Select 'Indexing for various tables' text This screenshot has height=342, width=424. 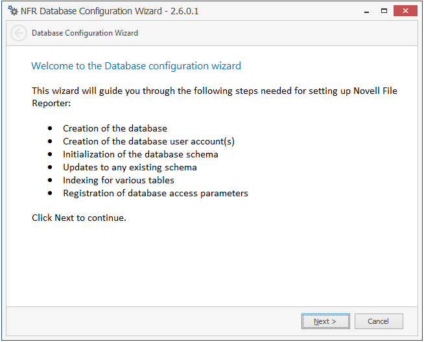coord(119,180)
